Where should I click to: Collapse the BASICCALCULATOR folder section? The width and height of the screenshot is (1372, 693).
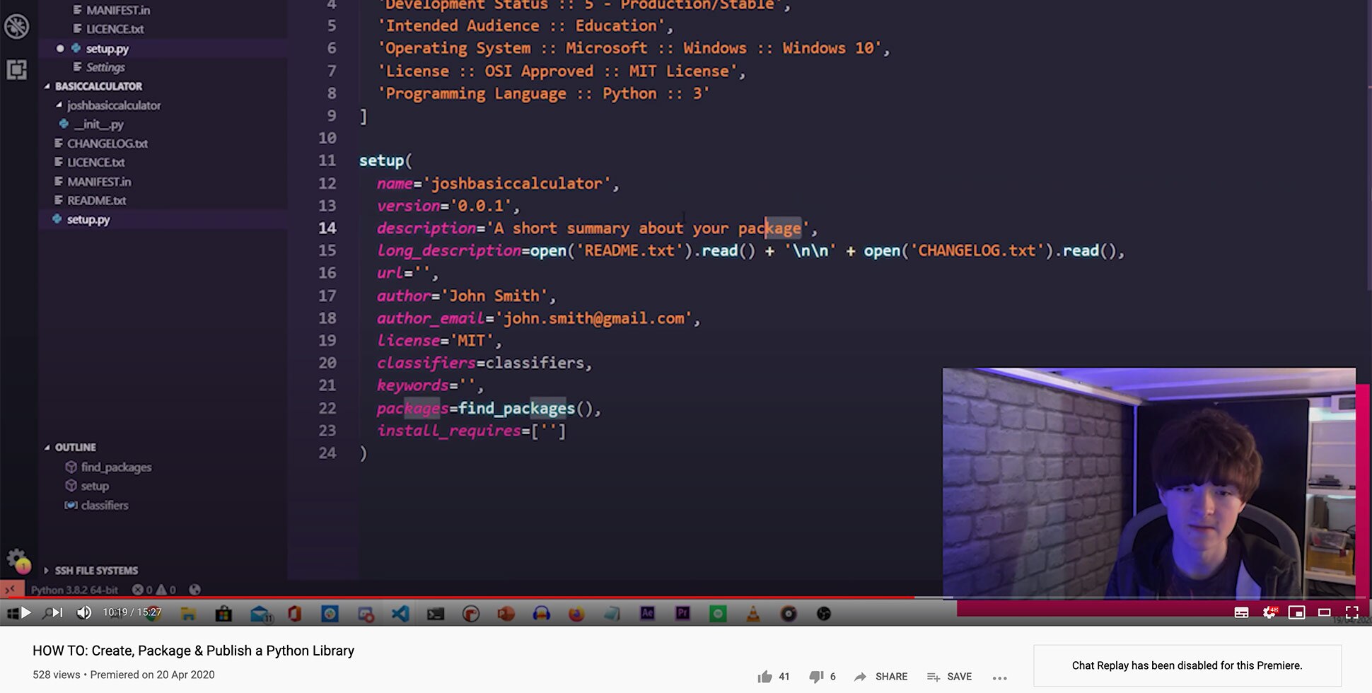pos(98,86)
